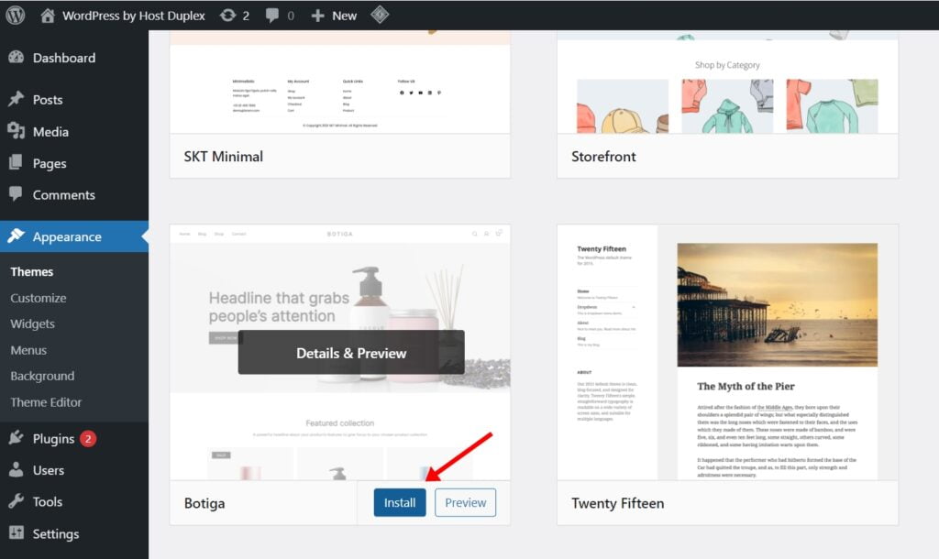
Task: Click the diamond plugin icon in the admin bar
Action: (x=380, y=14)
